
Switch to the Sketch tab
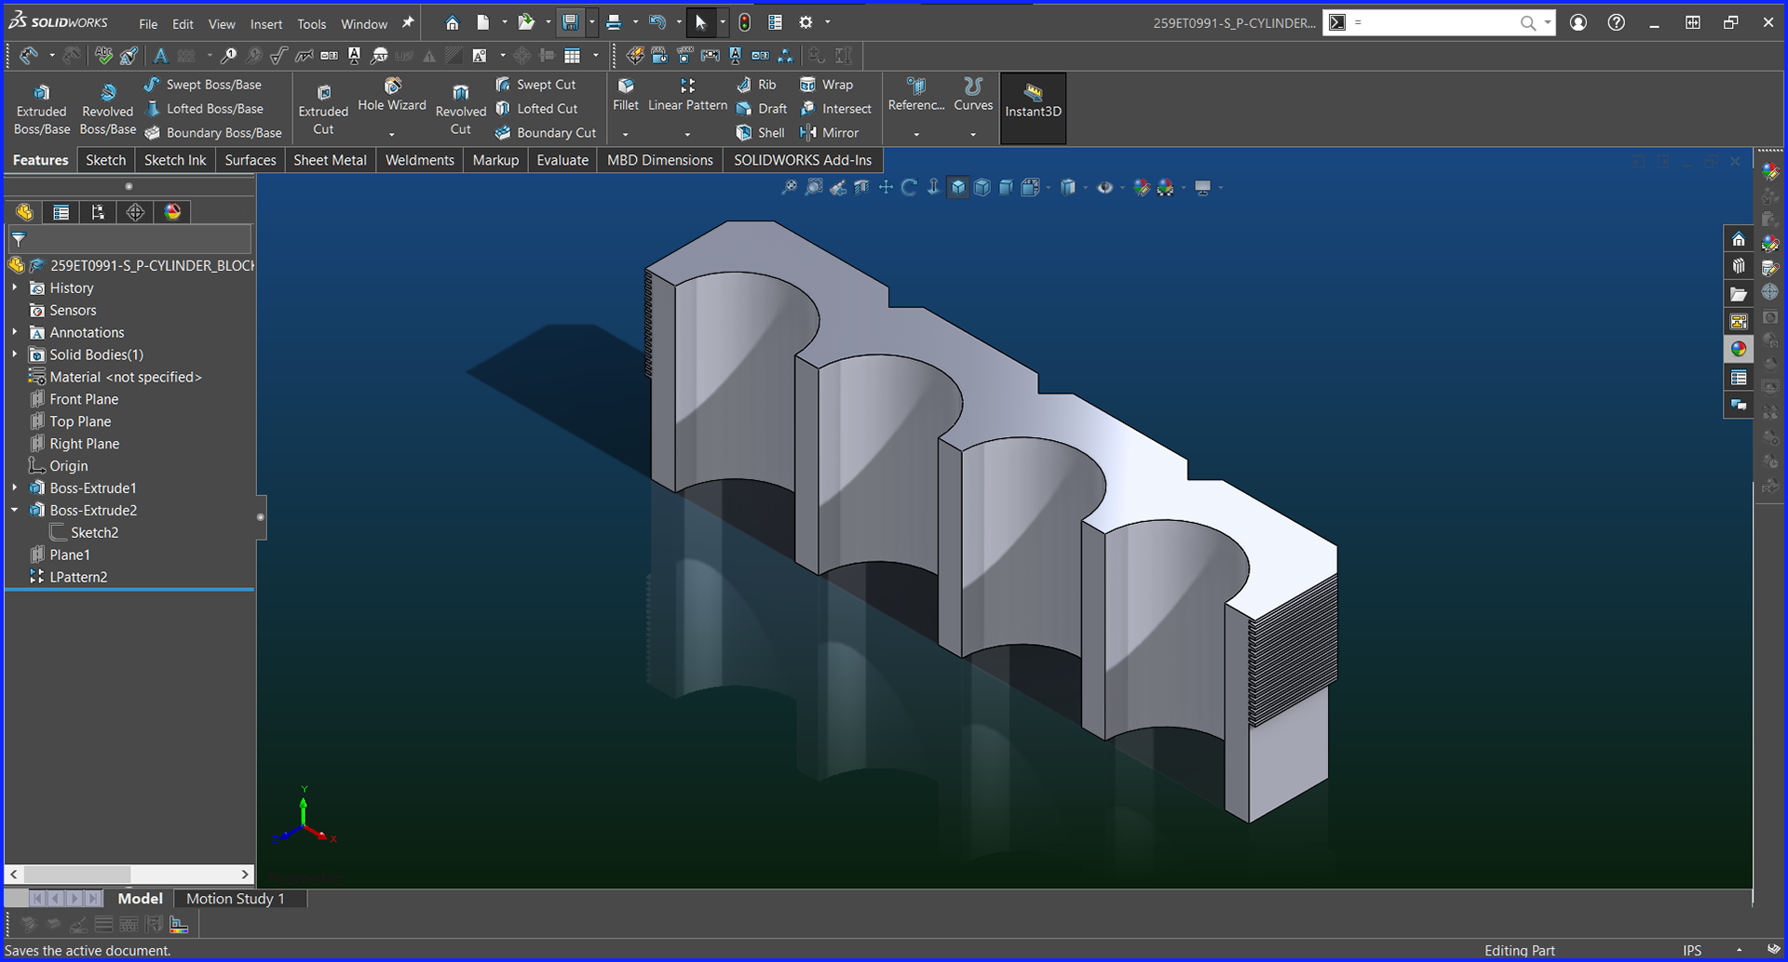pos(106,160)
